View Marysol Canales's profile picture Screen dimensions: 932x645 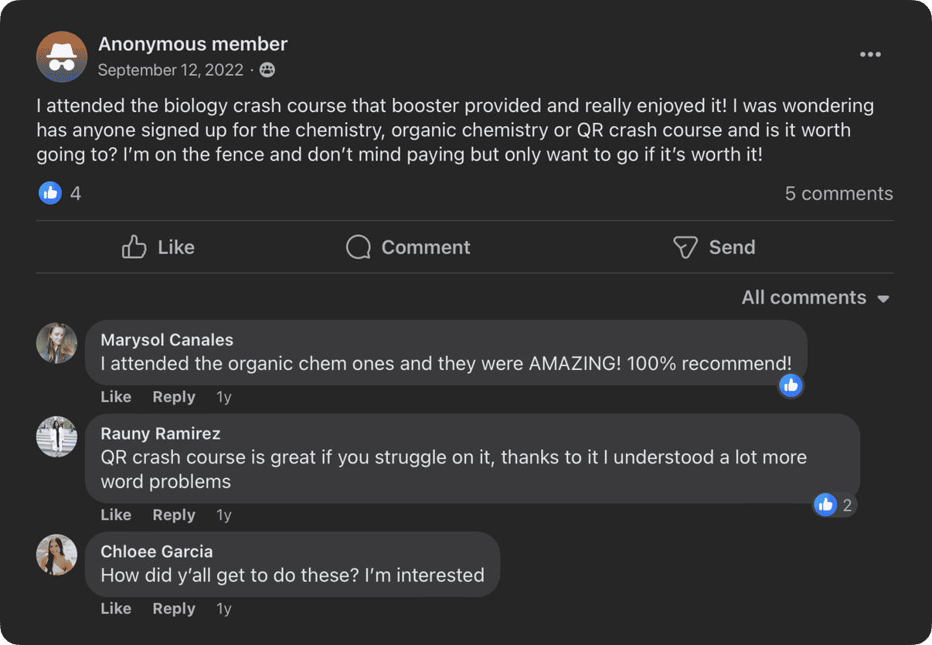pyautogui.click(x=56, y=343)
